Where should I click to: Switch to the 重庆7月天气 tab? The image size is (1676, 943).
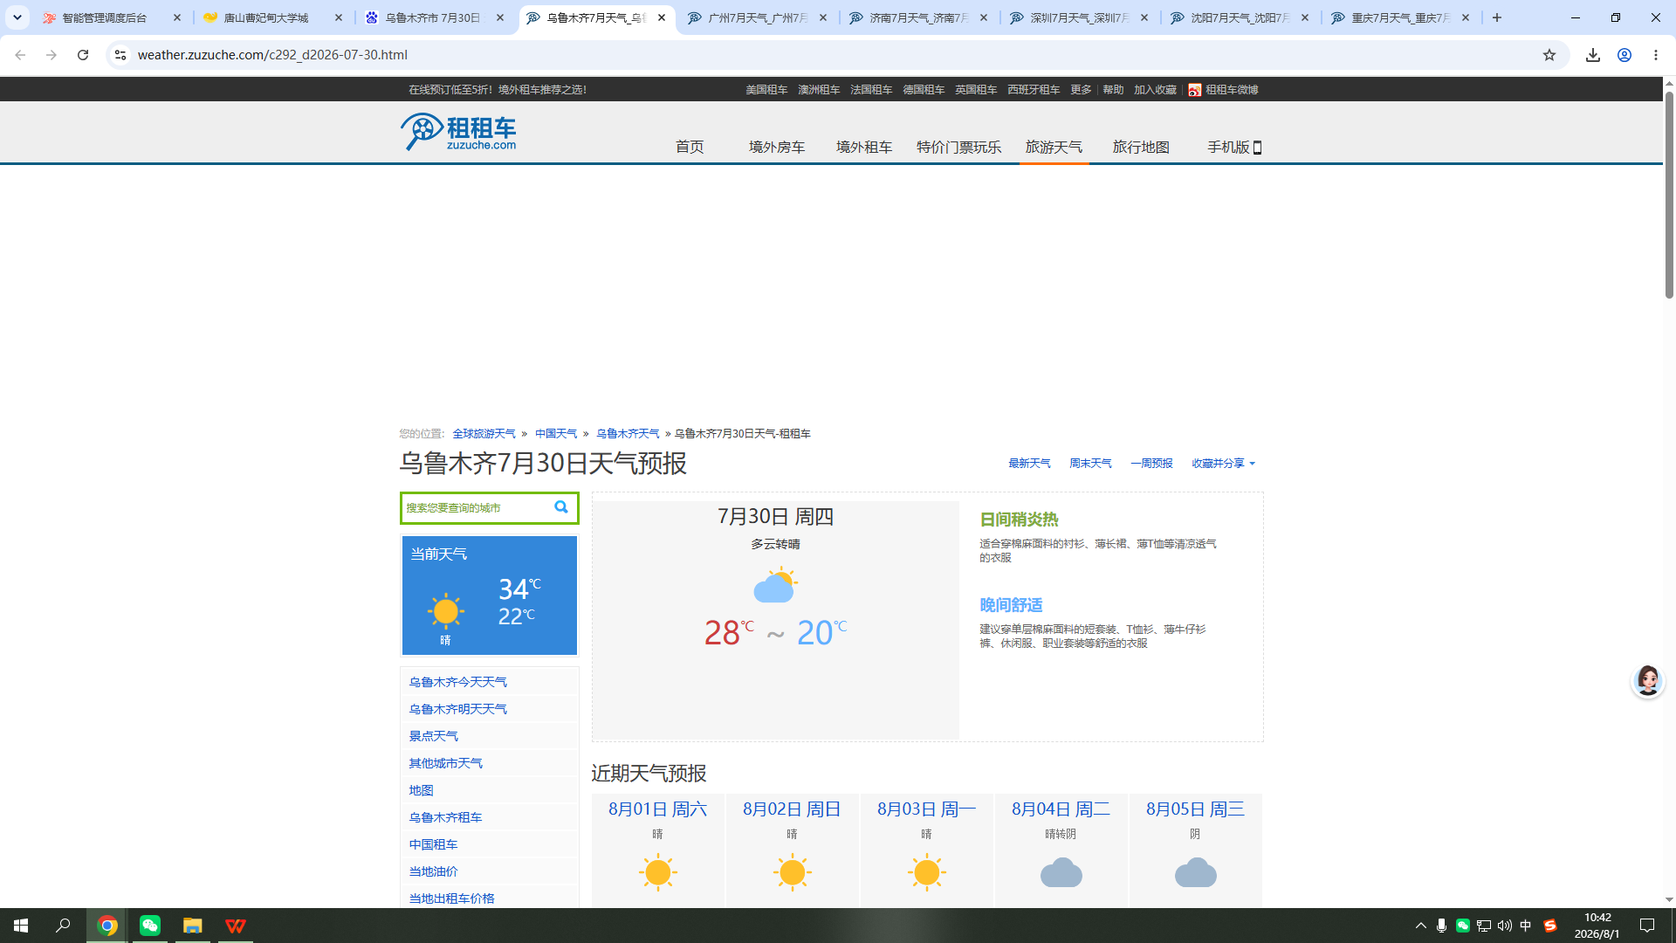[x=1400, y=17]
